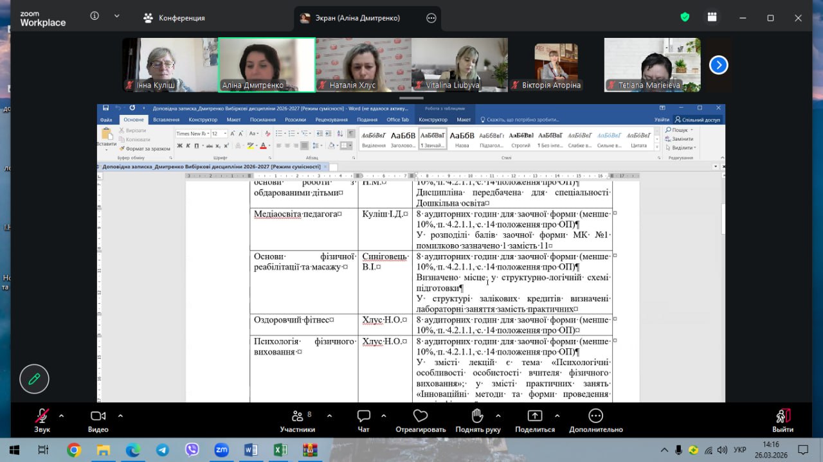The height and width of the screenshot is (462, 823).
Task: Expand audio options arrow next to Звук
Action: click(62, 416)
